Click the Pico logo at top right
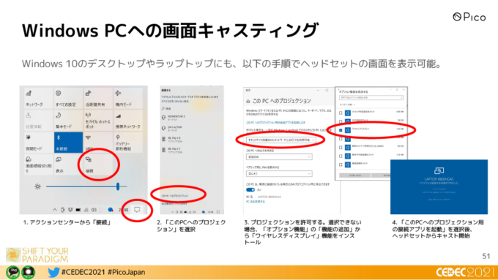 pyautogui.click(x=469, y=17)
